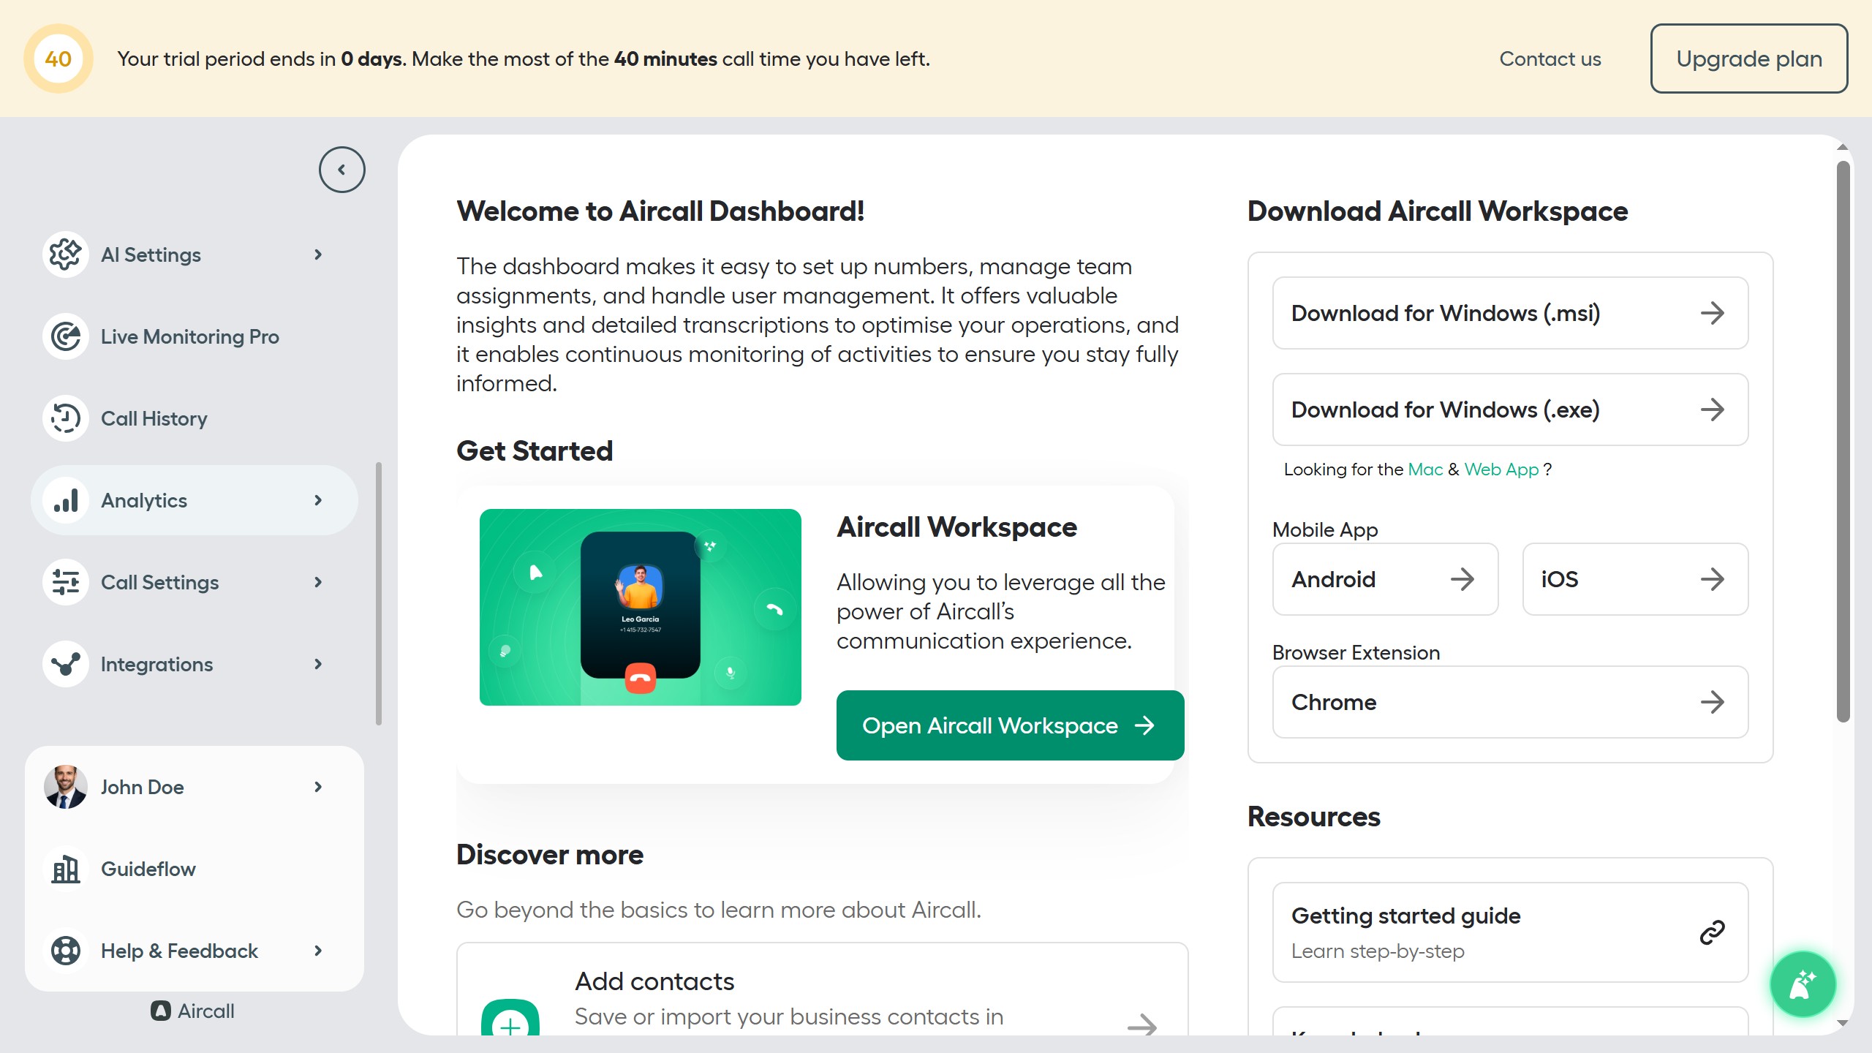Expand the Help & Feedback chevron
The width and height of the screenshot is (1872, 1053).
pyautogui.click(x=318, y=951)
